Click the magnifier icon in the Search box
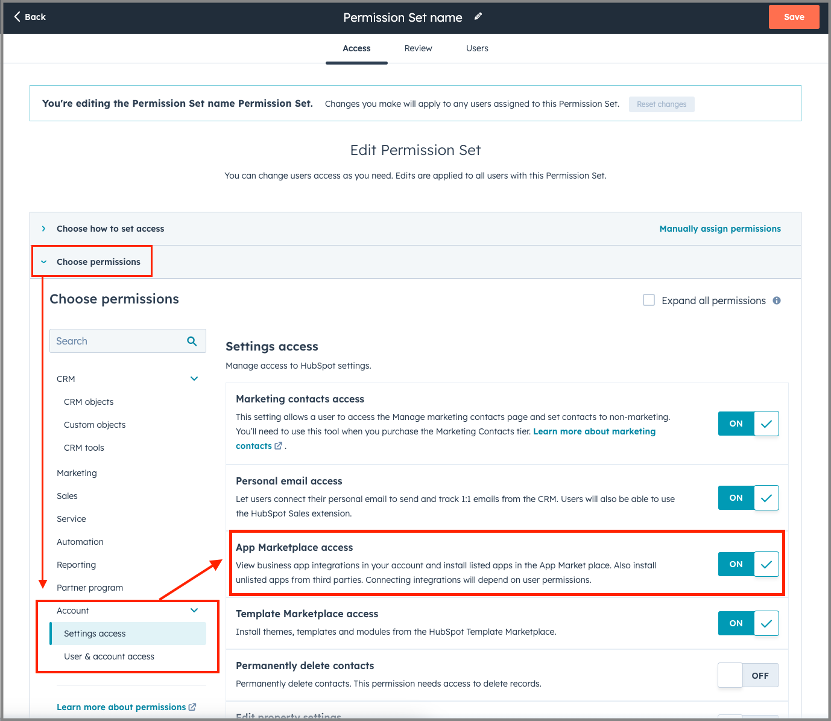This screenshot has width=831, height=721. (192, 341)
